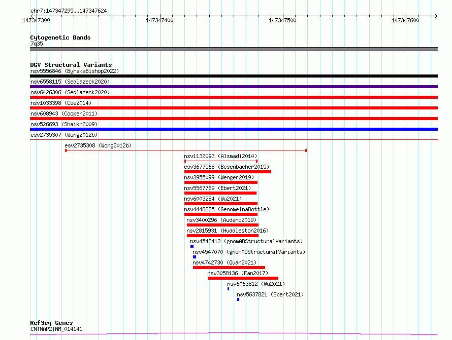Open variant nsv6558115 (Sedlazeck2020) label
This screenshot has height=340, width=452.
(70, 82)
